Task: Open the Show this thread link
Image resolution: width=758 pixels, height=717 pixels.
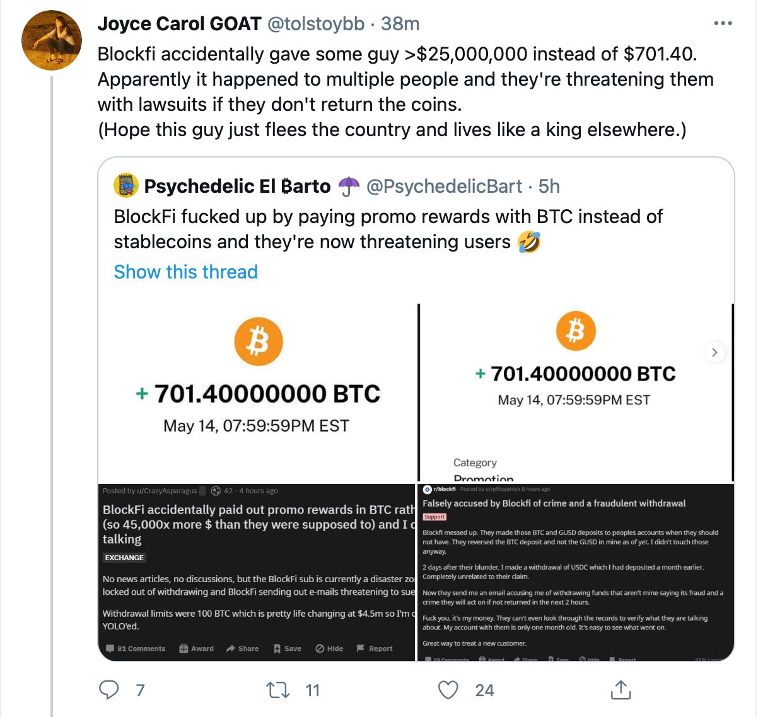Action: tap(185, 272)
